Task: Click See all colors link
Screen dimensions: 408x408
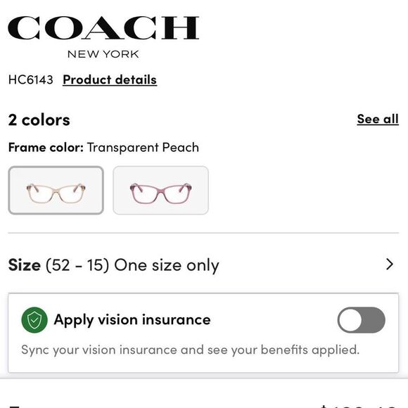Action: (x=378, y=119)
